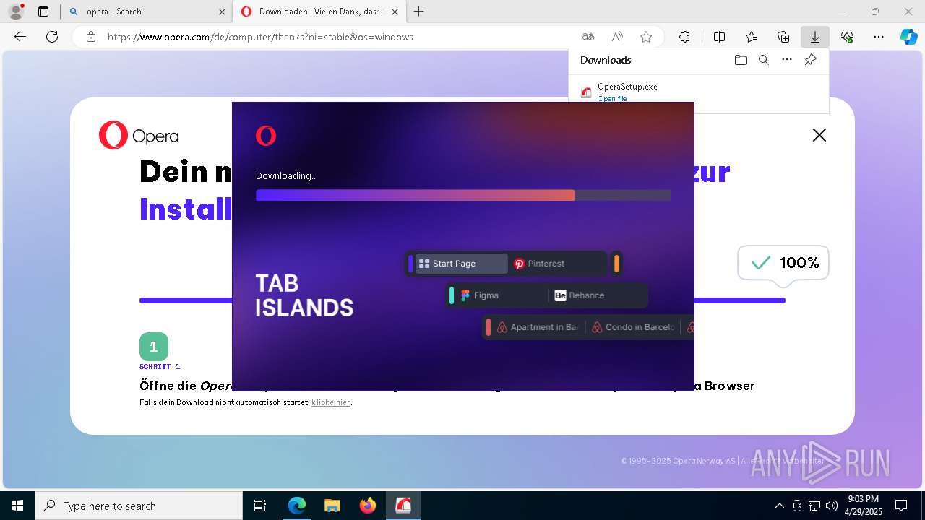This screenshot has width=925, height=520.
Task: Click the 'Type here to search' box
Action: point(139,506)
